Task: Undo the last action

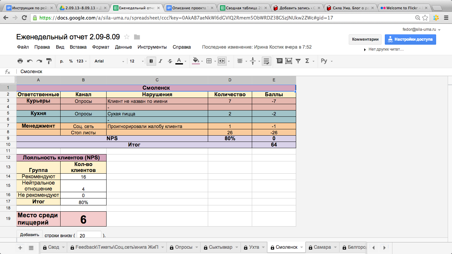Action: coord(30,61)
